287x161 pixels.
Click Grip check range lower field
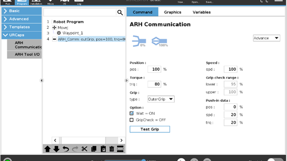click(x=230, y=84)
